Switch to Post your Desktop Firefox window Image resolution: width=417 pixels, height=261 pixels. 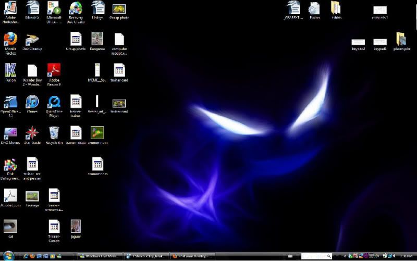pos(192,256)
